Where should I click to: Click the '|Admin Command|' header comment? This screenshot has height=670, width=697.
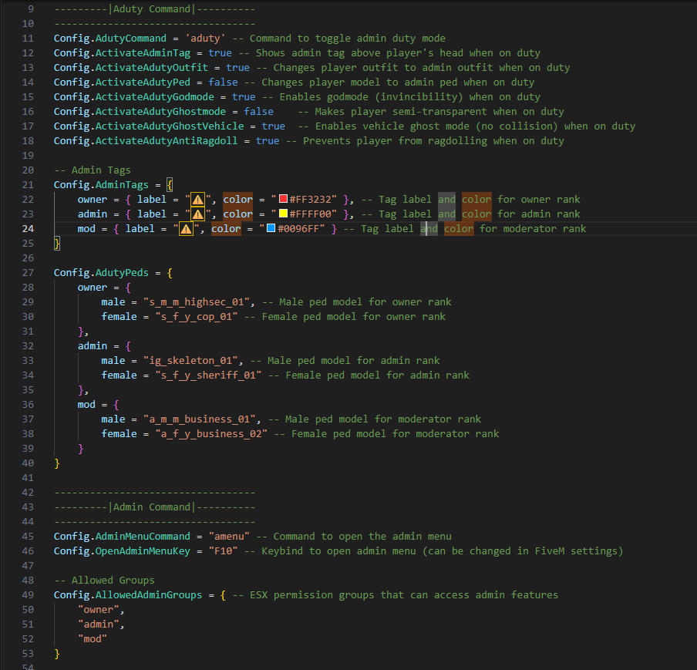point(152,507)
